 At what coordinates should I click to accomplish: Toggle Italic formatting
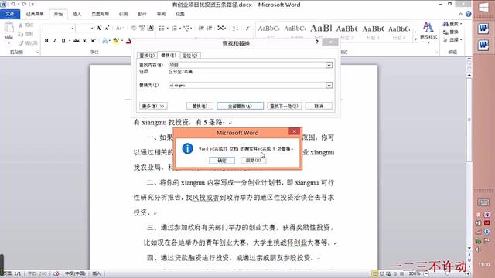(x=55, y=41)
